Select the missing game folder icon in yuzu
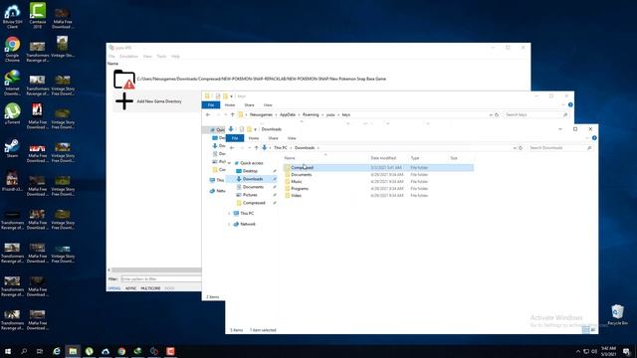The image size is (637, 358). coord(124,80)
